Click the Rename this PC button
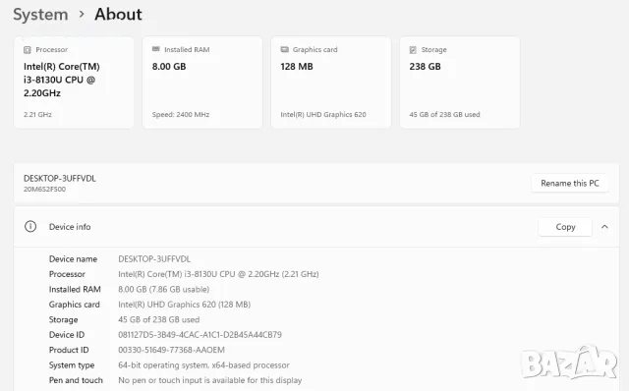This screenshot has width=629, height=391. coord(570,184)
